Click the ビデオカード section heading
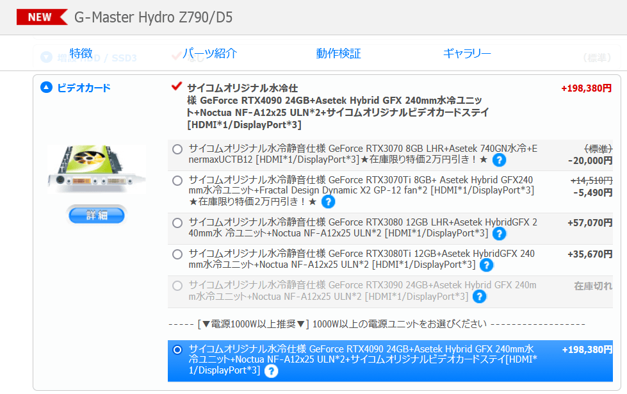This screenshot has width=627, height=394. 83,88
